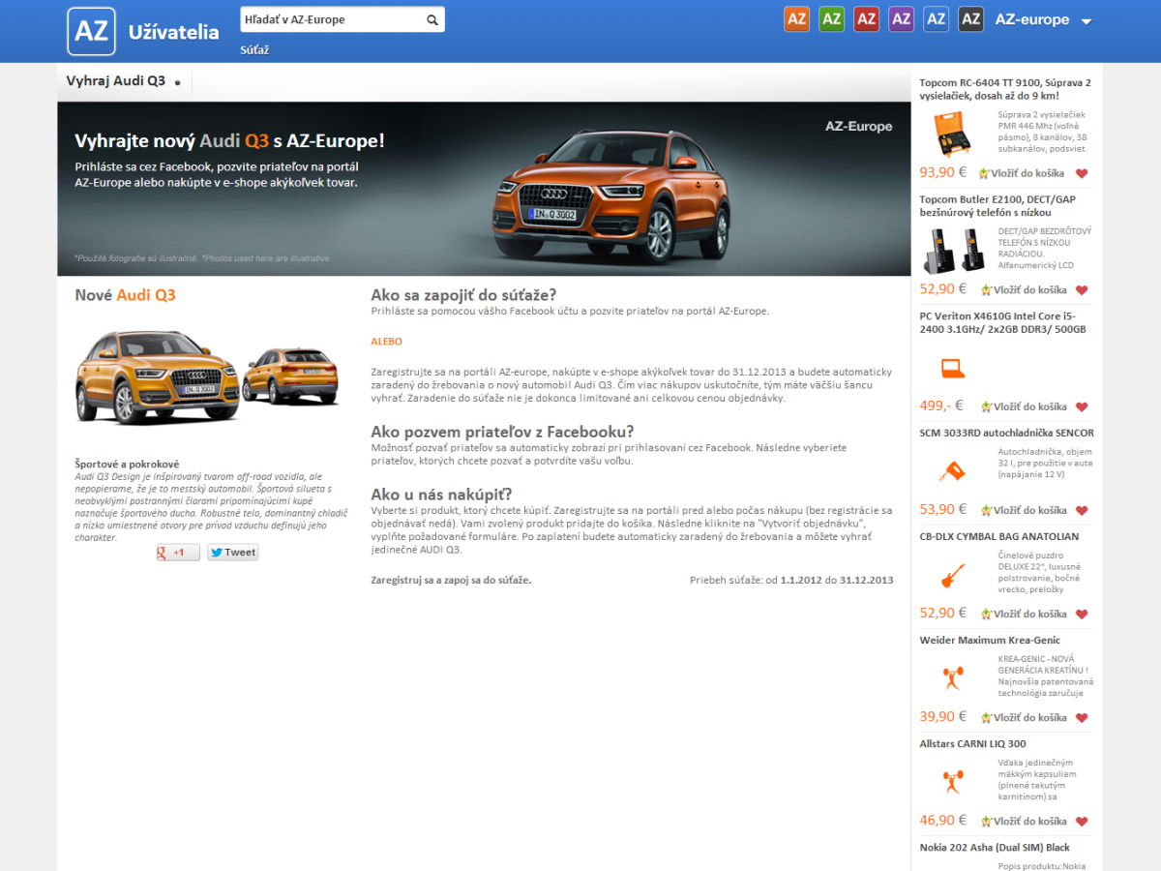Open the Súťaž menu link
The height and width of the screenshot is (871, 1161).
click(254, 50)
